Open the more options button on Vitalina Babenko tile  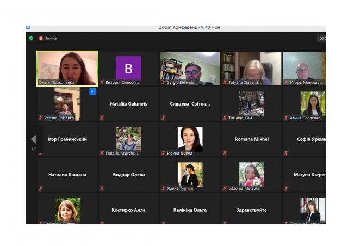coord(93,91)
